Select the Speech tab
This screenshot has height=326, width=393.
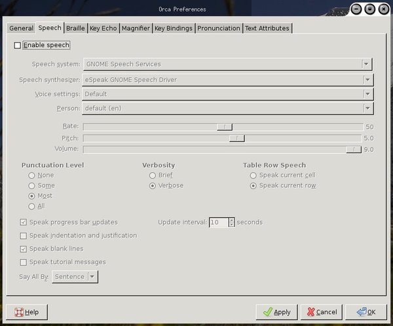(x=50, y=27)
